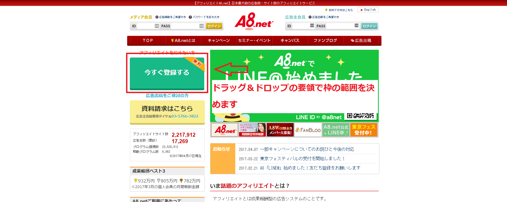Select the エレクトーレ 期間限定特別報酬 thumbnail
The image size is (507, 202).
pyautogui.click(x=252, y=130)
